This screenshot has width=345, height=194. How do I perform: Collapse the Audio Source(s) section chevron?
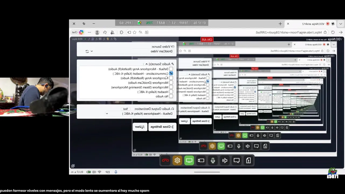point(146,64)
